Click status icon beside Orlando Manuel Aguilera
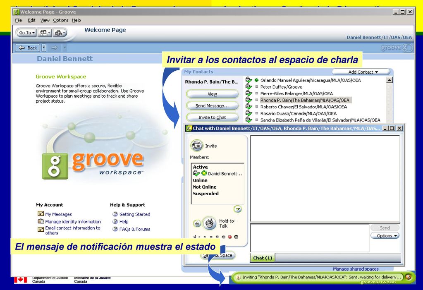The width and height of the screenshot is (423, 290). (x=249, y=80)
